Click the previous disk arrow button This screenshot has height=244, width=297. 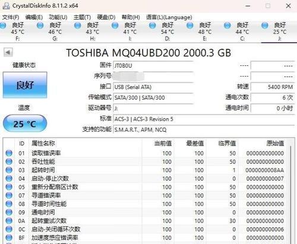coord(8,52)
